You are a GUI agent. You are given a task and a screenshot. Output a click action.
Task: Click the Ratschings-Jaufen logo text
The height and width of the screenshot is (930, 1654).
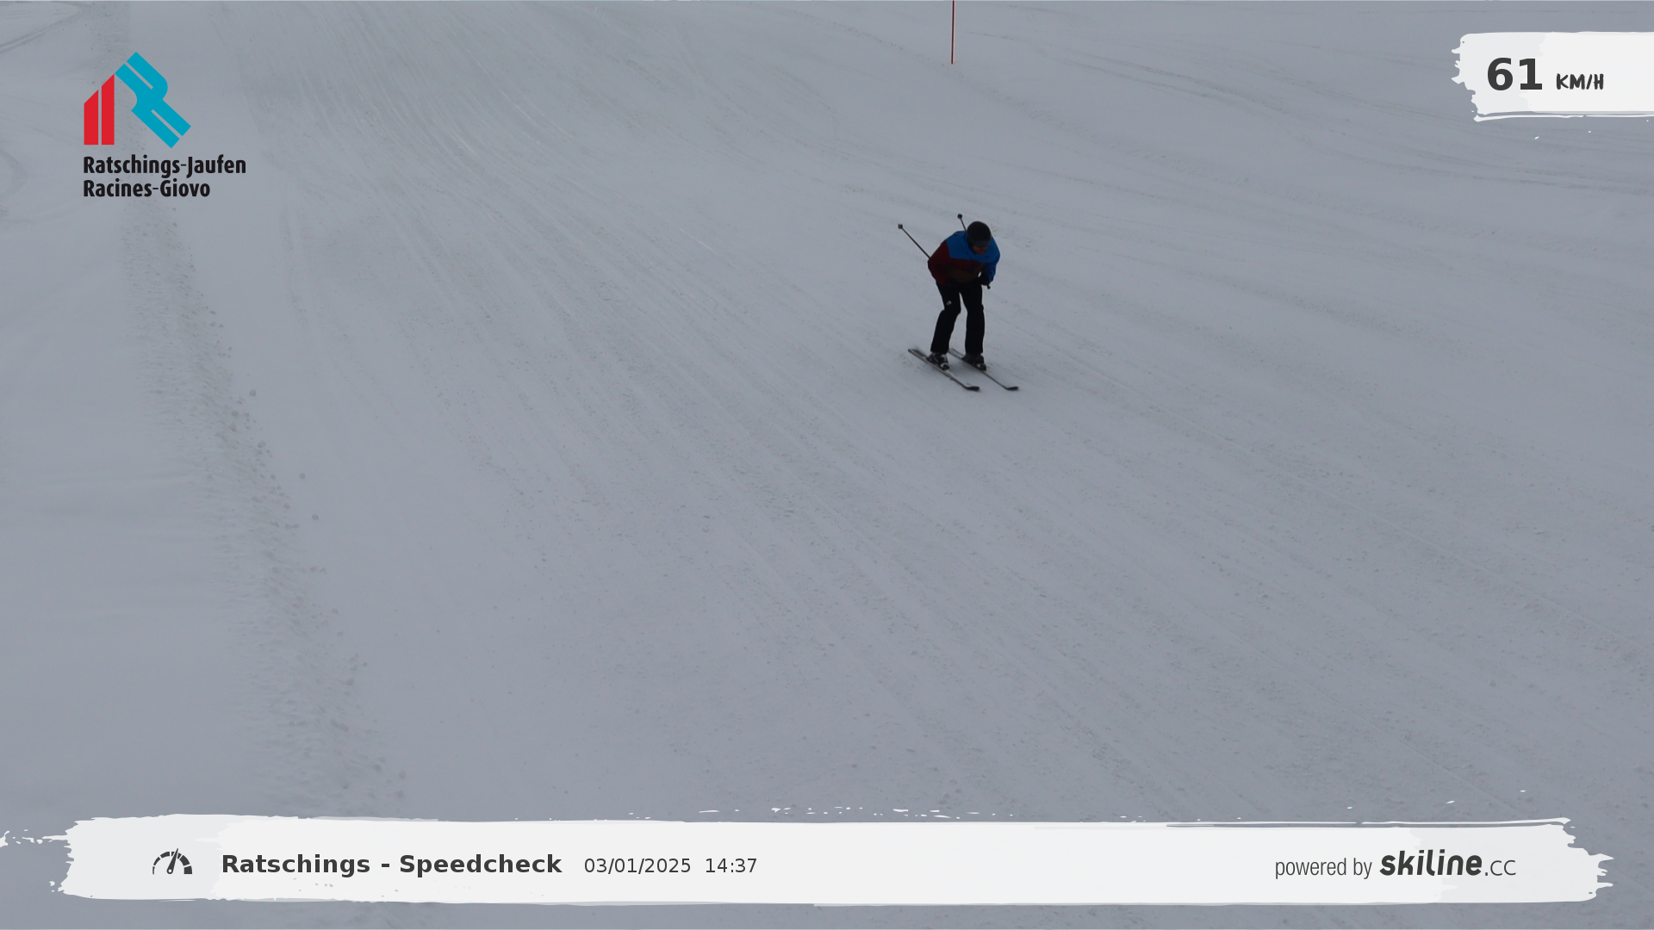[x=165, y=165]
